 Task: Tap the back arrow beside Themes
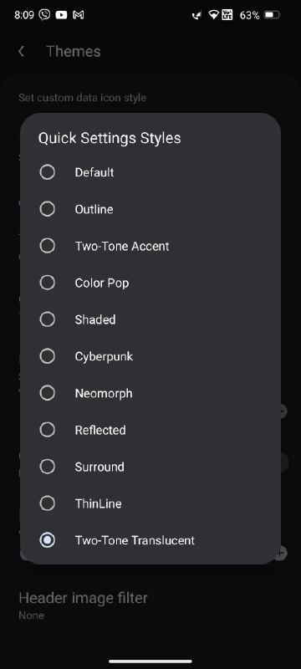coord(21,52)
